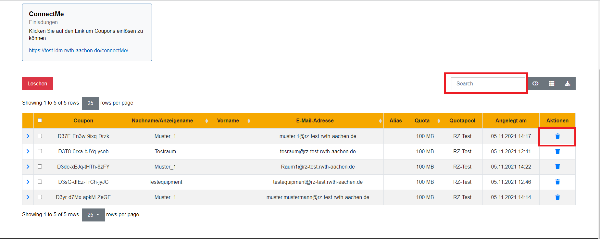Click into the Search input field

488,84
